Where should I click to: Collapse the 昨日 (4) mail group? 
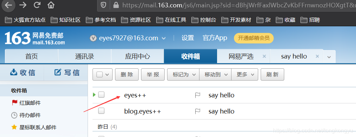point(107,127)
